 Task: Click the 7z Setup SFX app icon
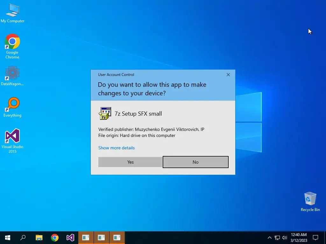[105, 113]
